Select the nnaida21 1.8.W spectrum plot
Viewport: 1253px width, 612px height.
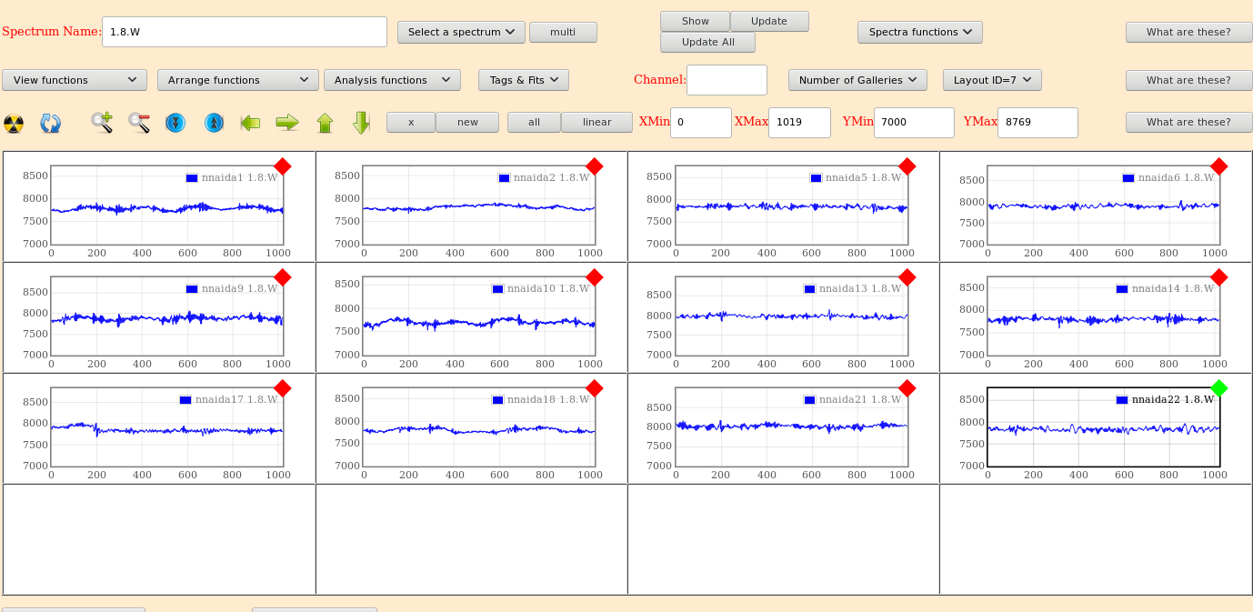click(791, 426)
